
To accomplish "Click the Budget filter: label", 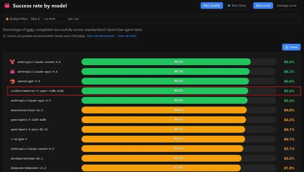I will pyautogui.click(x=19, y=19).
